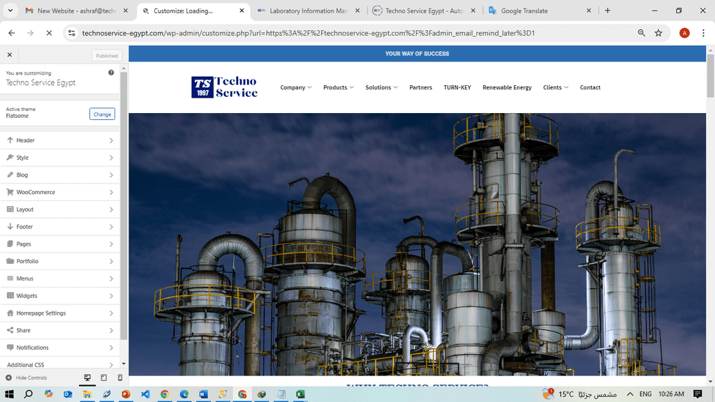715x402 pixels.
Task: Open the customizer help question mark
Action: click(x=111, y=73)
